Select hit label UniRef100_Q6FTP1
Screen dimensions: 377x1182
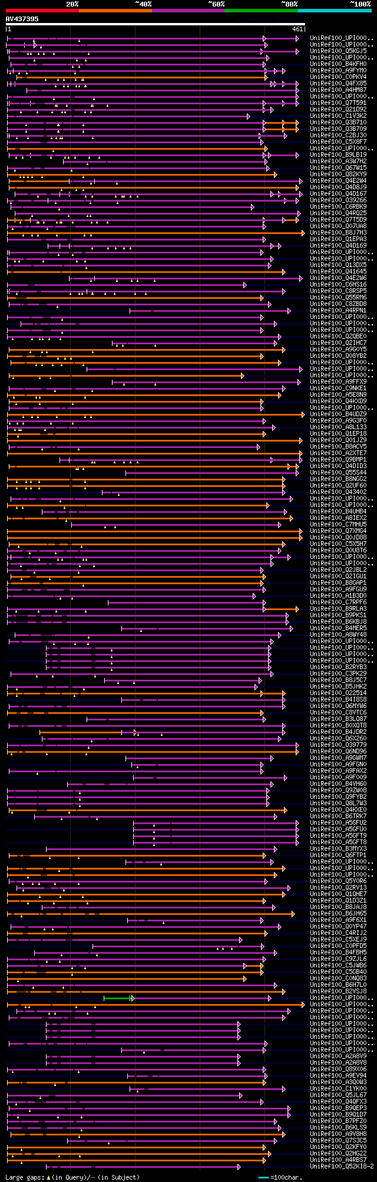339,855
